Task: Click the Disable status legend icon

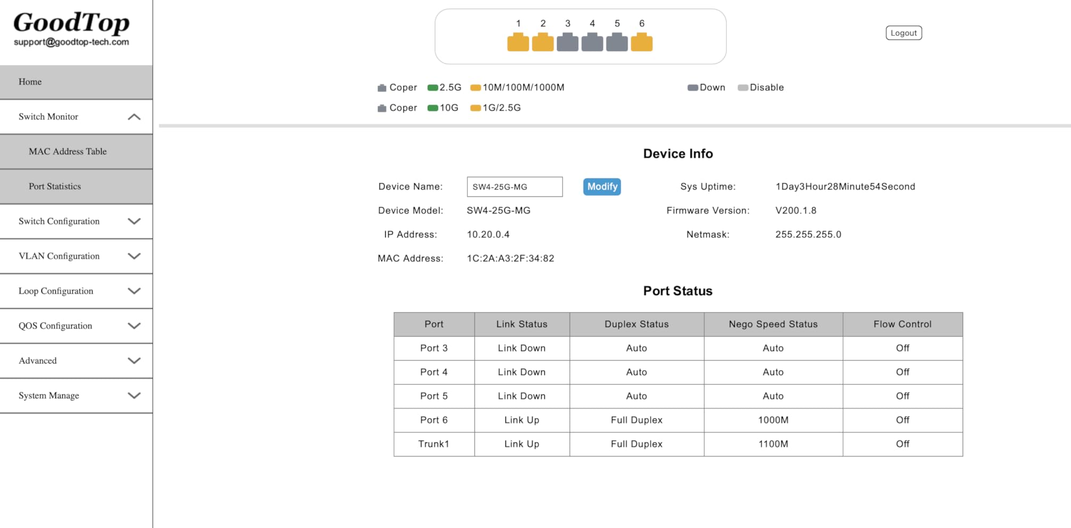Action: tap(743, 88)
